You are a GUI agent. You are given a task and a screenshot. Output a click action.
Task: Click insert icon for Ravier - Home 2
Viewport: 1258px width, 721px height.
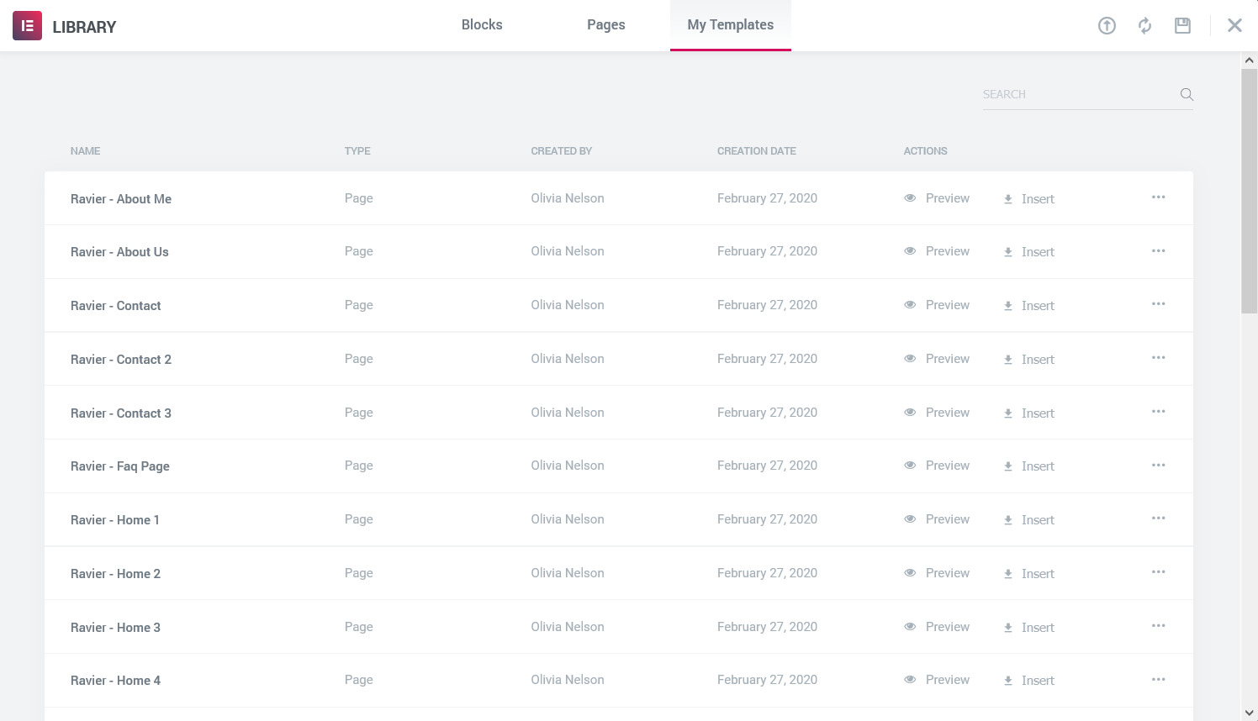[x=1008, y=574]
